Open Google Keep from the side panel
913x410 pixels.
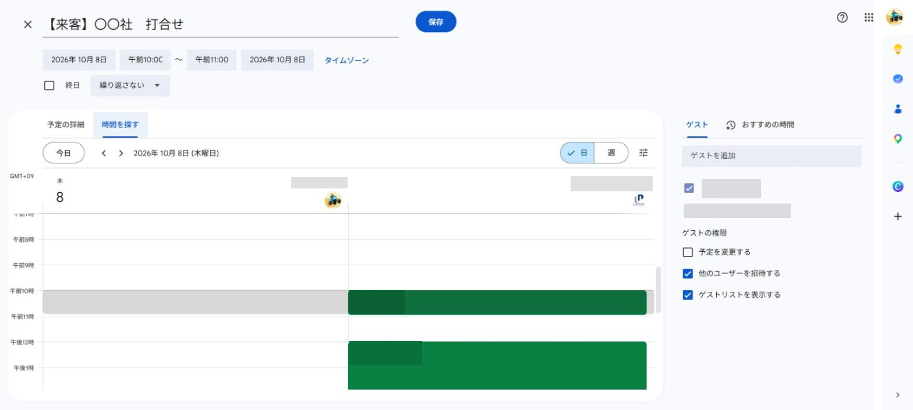click(x=897, y=49)
